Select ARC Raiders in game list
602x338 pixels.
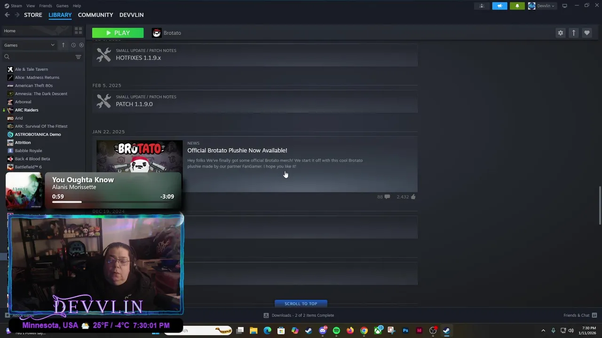[x=26, y=110]
